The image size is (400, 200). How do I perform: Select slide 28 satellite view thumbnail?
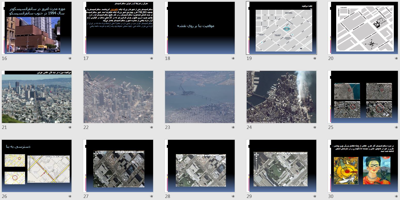[200, 166]
